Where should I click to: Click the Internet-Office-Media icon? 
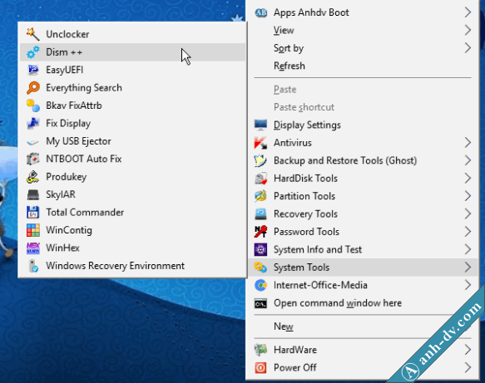(x=260, y=285)
